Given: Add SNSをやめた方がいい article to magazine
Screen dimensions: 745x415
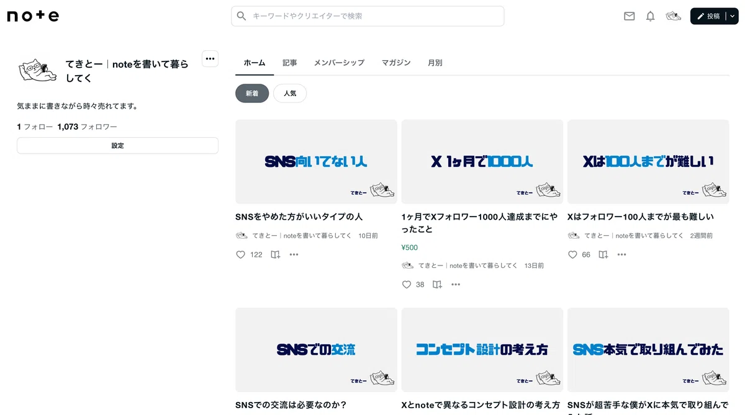Looking at the screenshot, I should click(276, 254).
